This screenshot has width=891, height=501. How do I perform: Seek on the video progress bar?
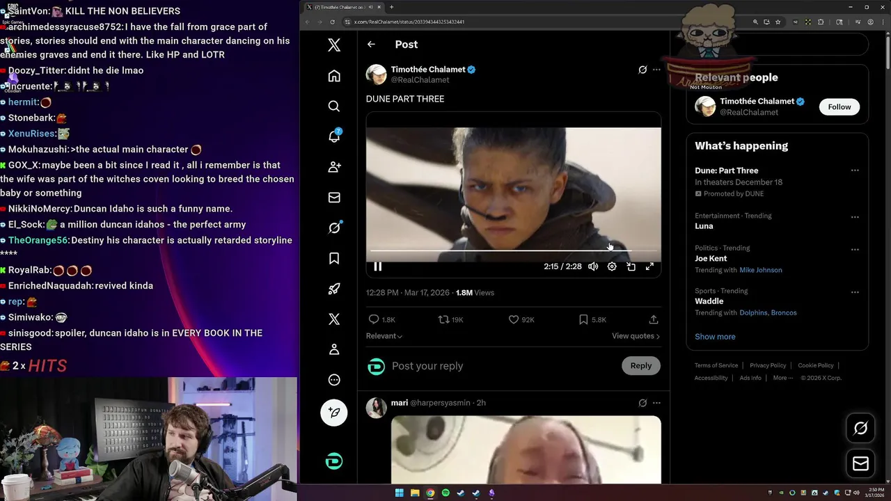click(x=514, y=250)
